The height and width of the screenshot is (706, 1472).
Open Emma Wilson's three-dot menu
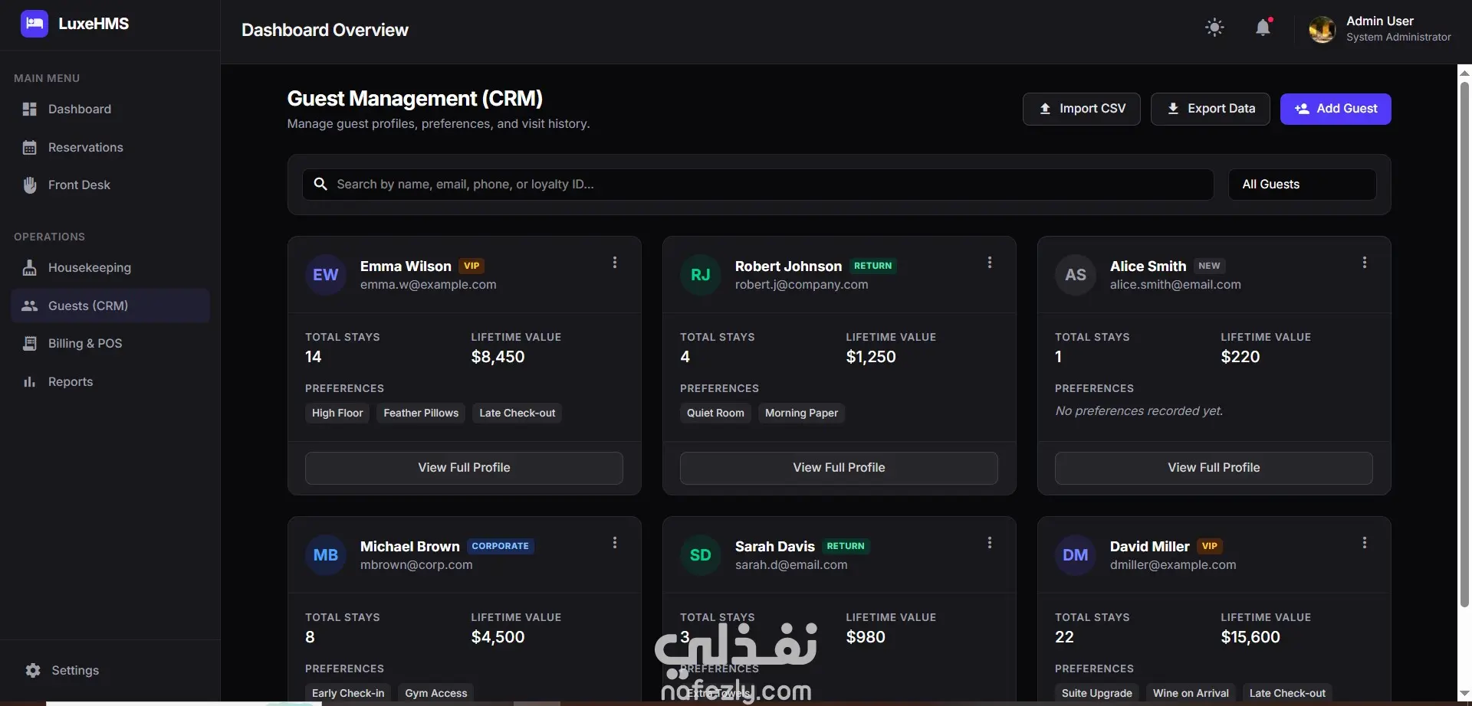coord(615,263)
